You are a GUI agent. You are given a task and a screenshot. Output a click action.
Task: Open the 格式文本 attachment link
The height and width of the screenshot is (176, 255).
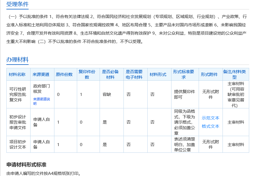click(x=210, y=126)
